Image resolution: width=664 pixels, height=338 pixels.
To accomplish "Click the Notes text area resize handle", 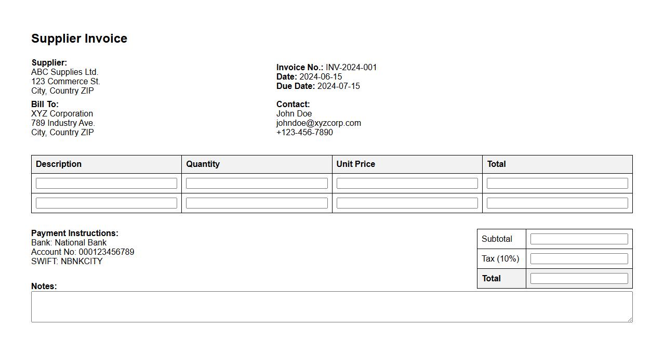I will (630, 319).
